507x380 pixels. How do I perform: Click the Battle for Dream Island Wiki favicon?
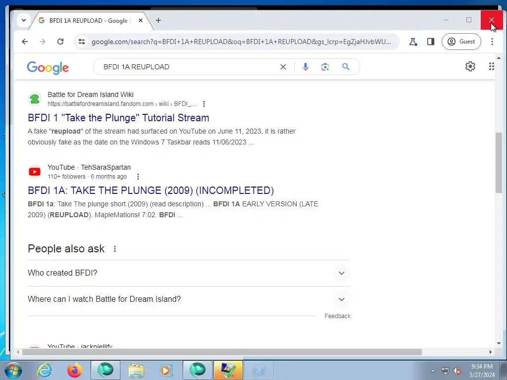point(35,99)
